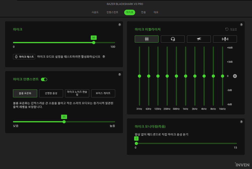Toggle the 마이크 인핸스먼트 switch off
The width and height of the screenshot is (252, 169).
(44, 79)
